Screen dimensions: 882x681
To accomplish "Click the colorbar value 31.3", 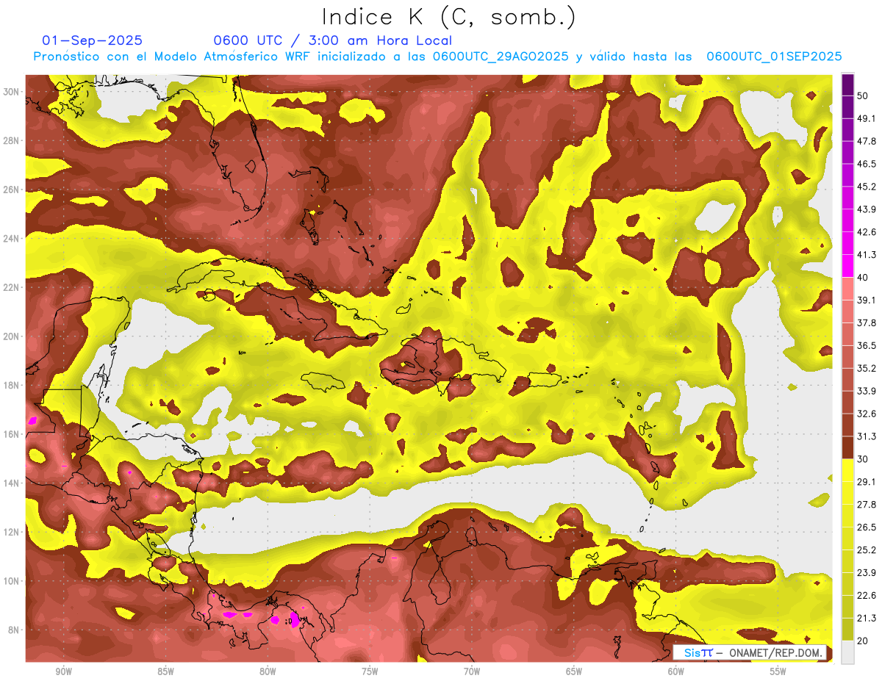I will (866, 436).
